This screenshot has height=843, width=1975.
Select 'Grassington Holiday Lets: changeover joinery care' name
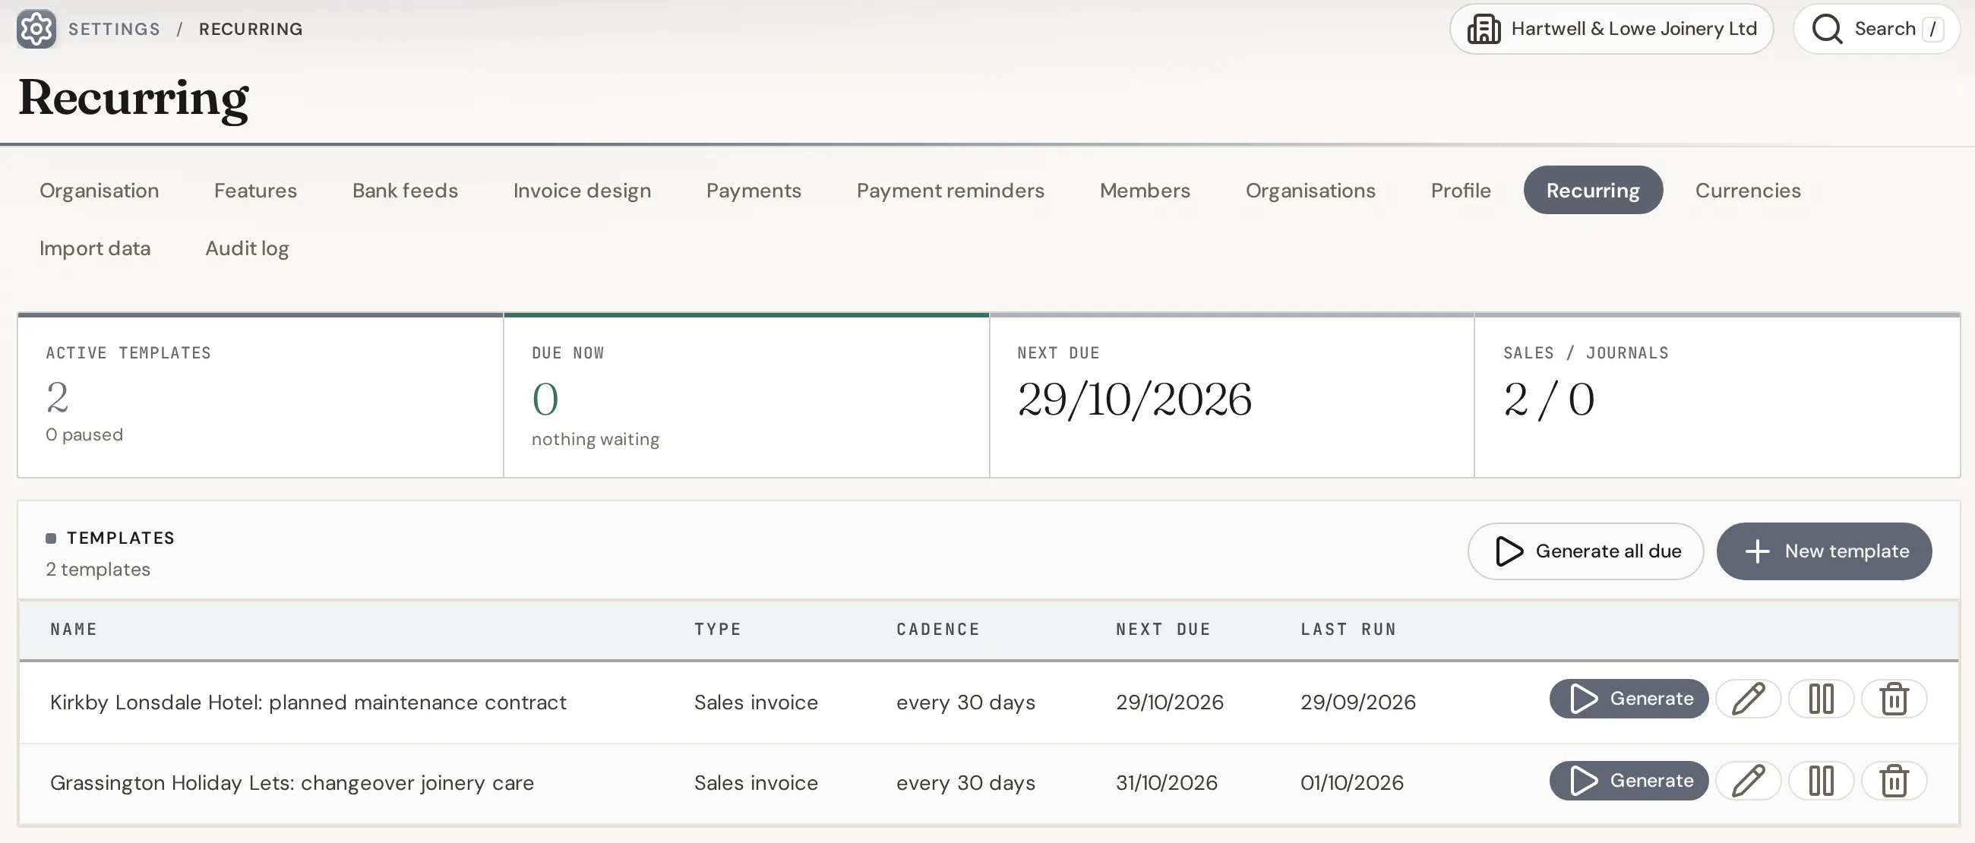(292, 782)
